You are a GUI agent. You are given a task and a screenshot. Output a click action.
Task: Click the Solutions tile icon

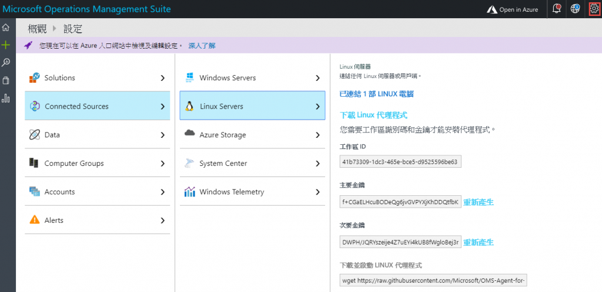pos(35,77)
